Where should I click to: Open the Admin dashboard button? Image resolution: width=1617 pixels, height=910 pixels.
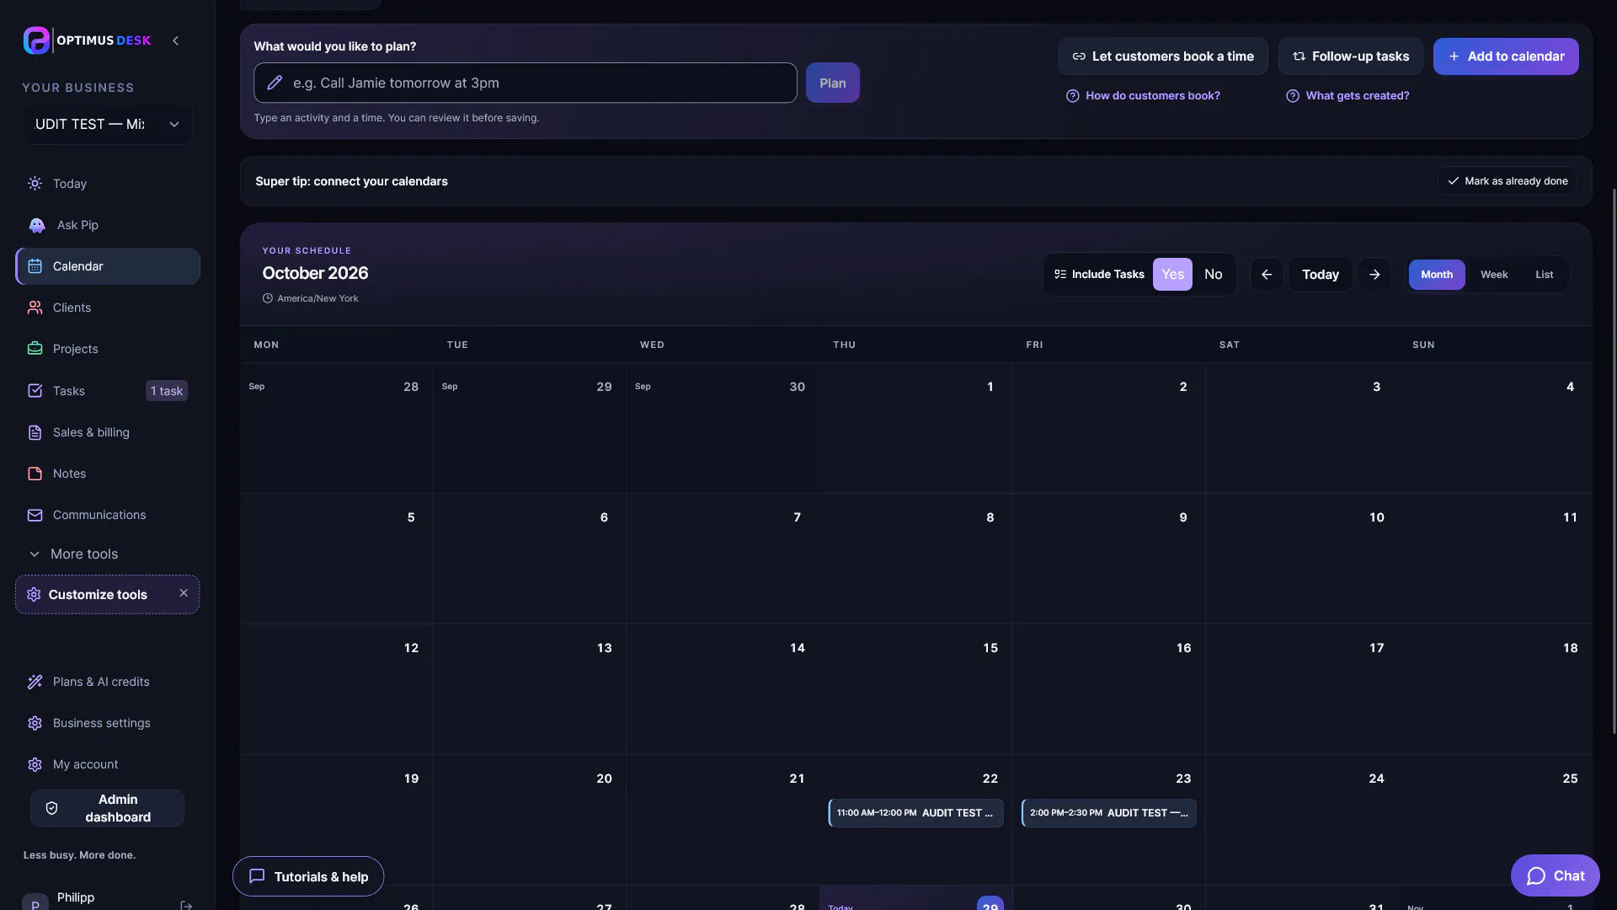(107, 808)
